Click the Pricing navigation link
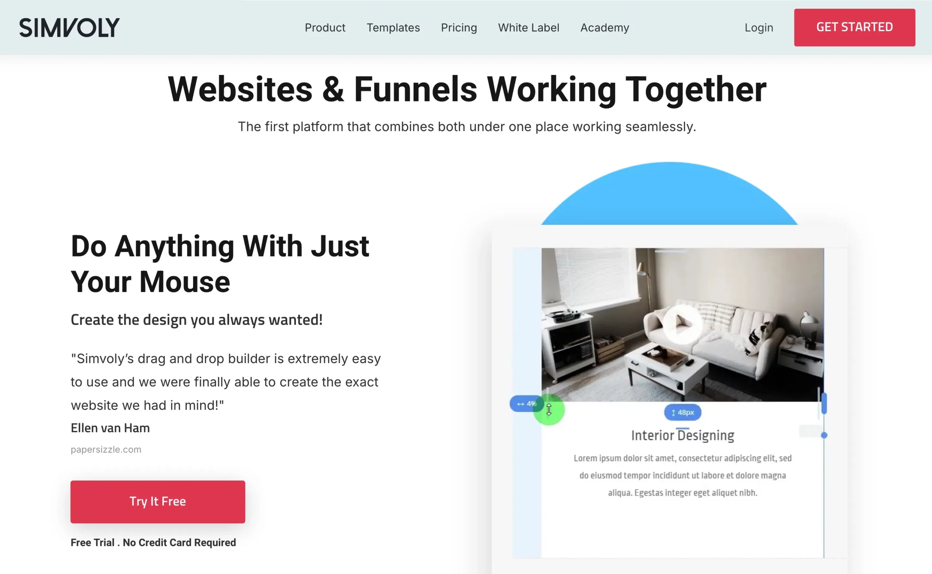 point(459,28)
